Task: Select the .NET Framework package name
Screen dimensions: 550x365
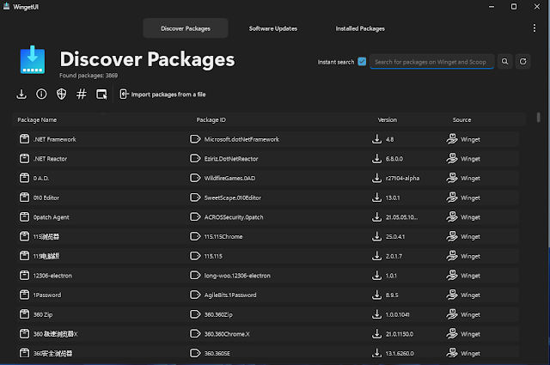Action: click(x=54, y=139)
